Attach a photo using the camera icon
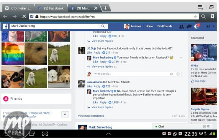 171,74
